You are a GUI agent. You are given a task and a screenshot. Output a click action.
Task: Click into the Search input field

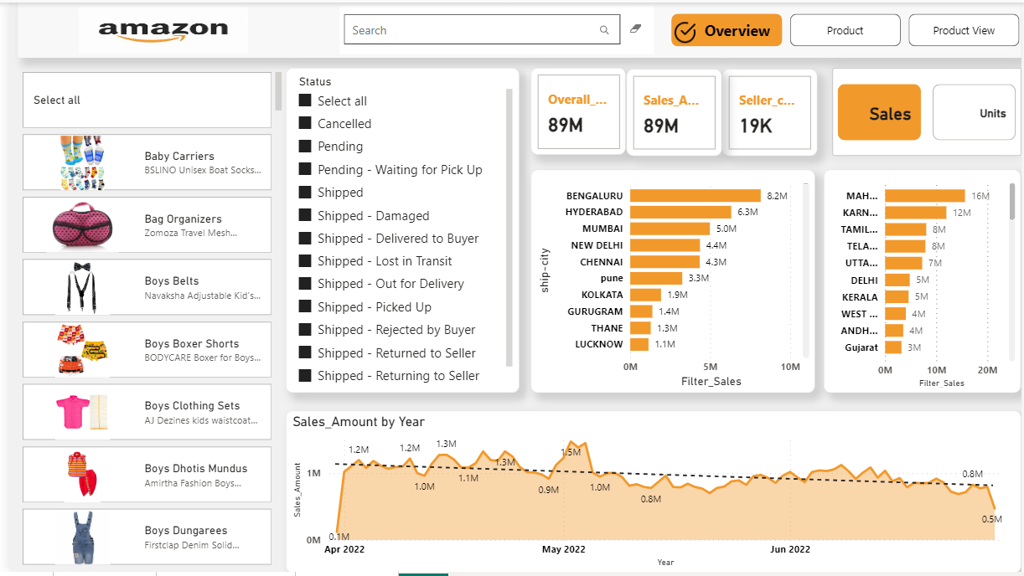[469, 30]
